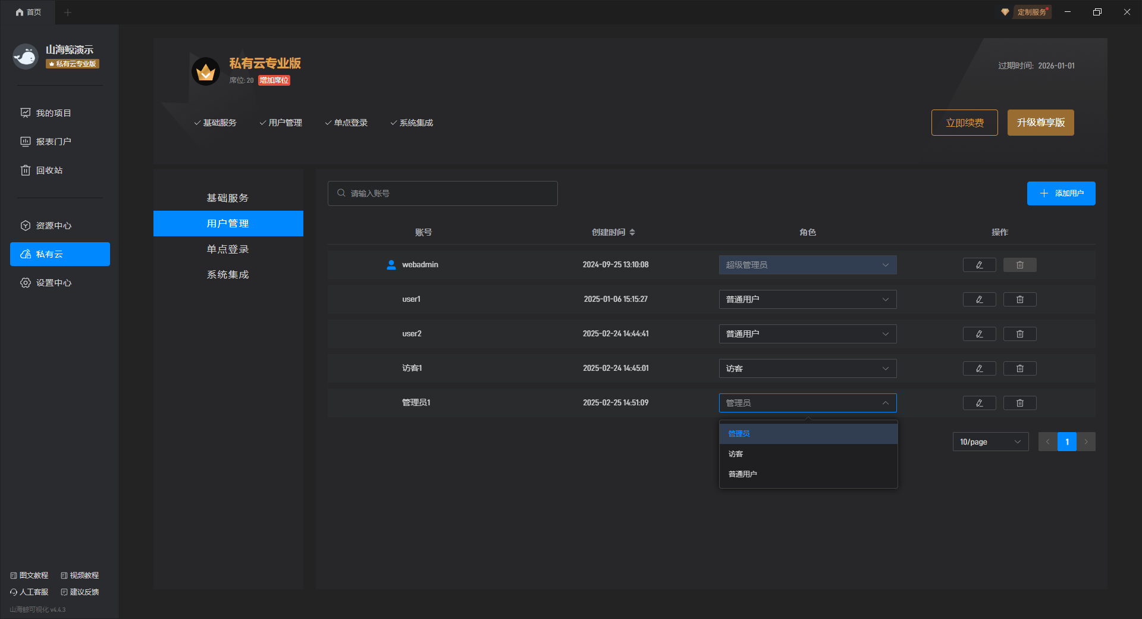1142x619 pixels.
Task: Click the 过期时间 2026-01-01 text
Action: point(1036,65)
